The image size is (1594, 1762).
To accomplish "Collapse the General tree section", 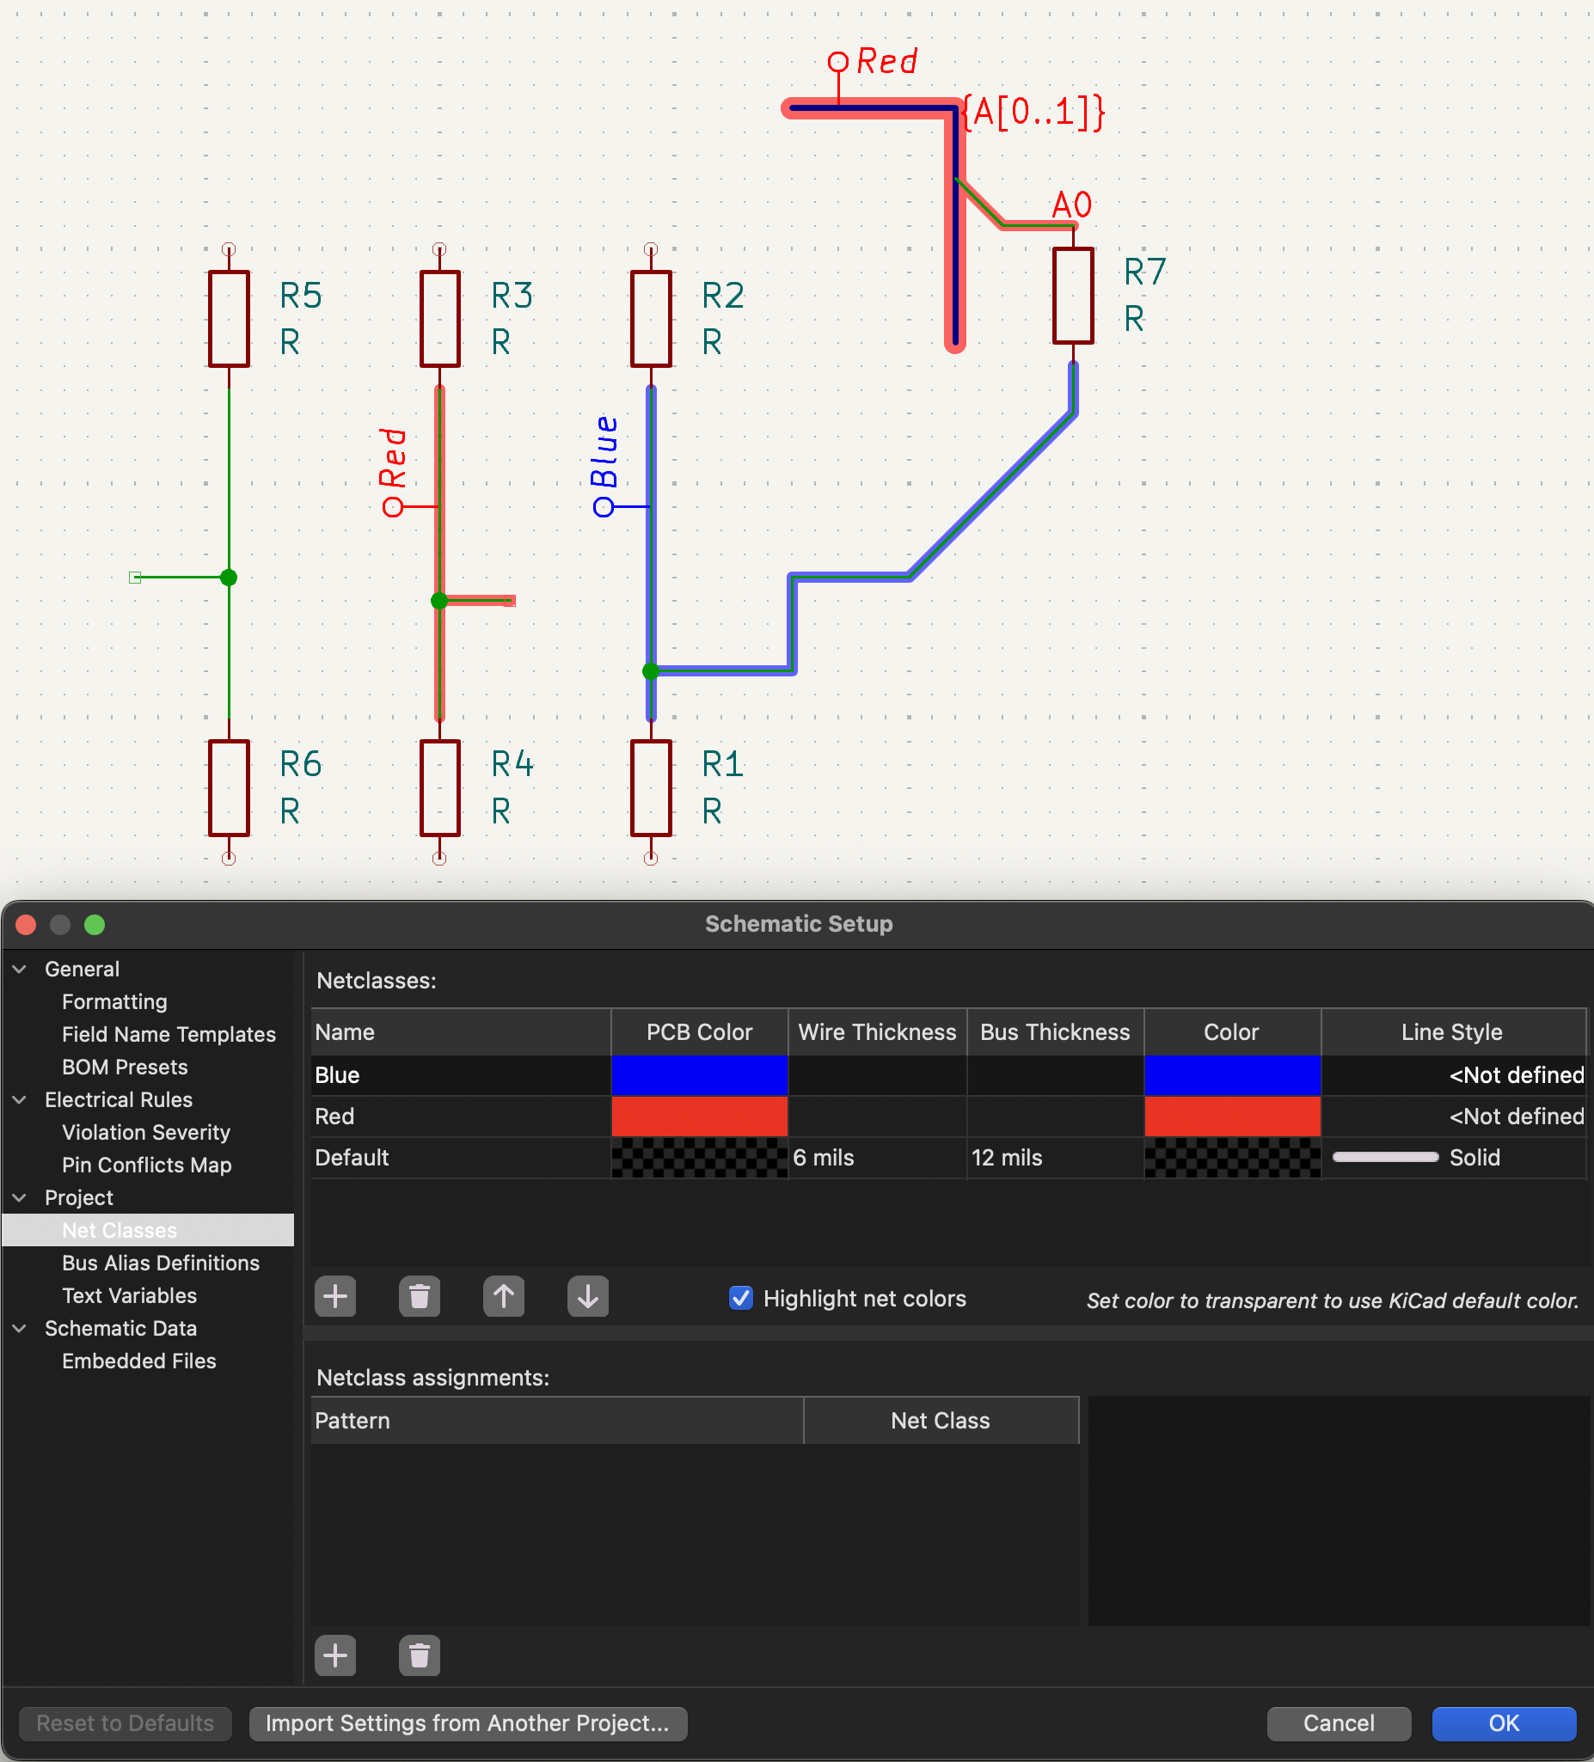I will [x=20, y=970].
